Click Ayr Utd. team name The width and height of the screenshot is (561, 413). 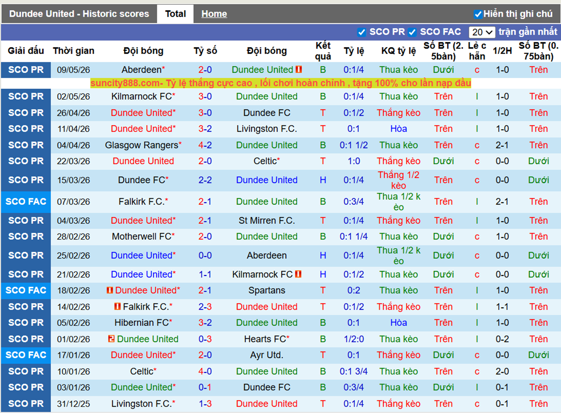(x=267, y=355)
